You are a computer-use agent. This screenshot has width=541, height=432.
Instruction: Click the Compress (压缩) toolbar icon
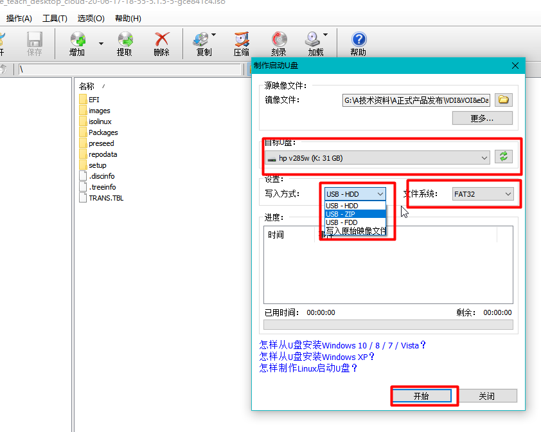(242, 40)
